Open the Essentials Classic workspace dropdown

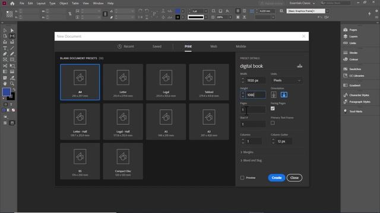302,3
